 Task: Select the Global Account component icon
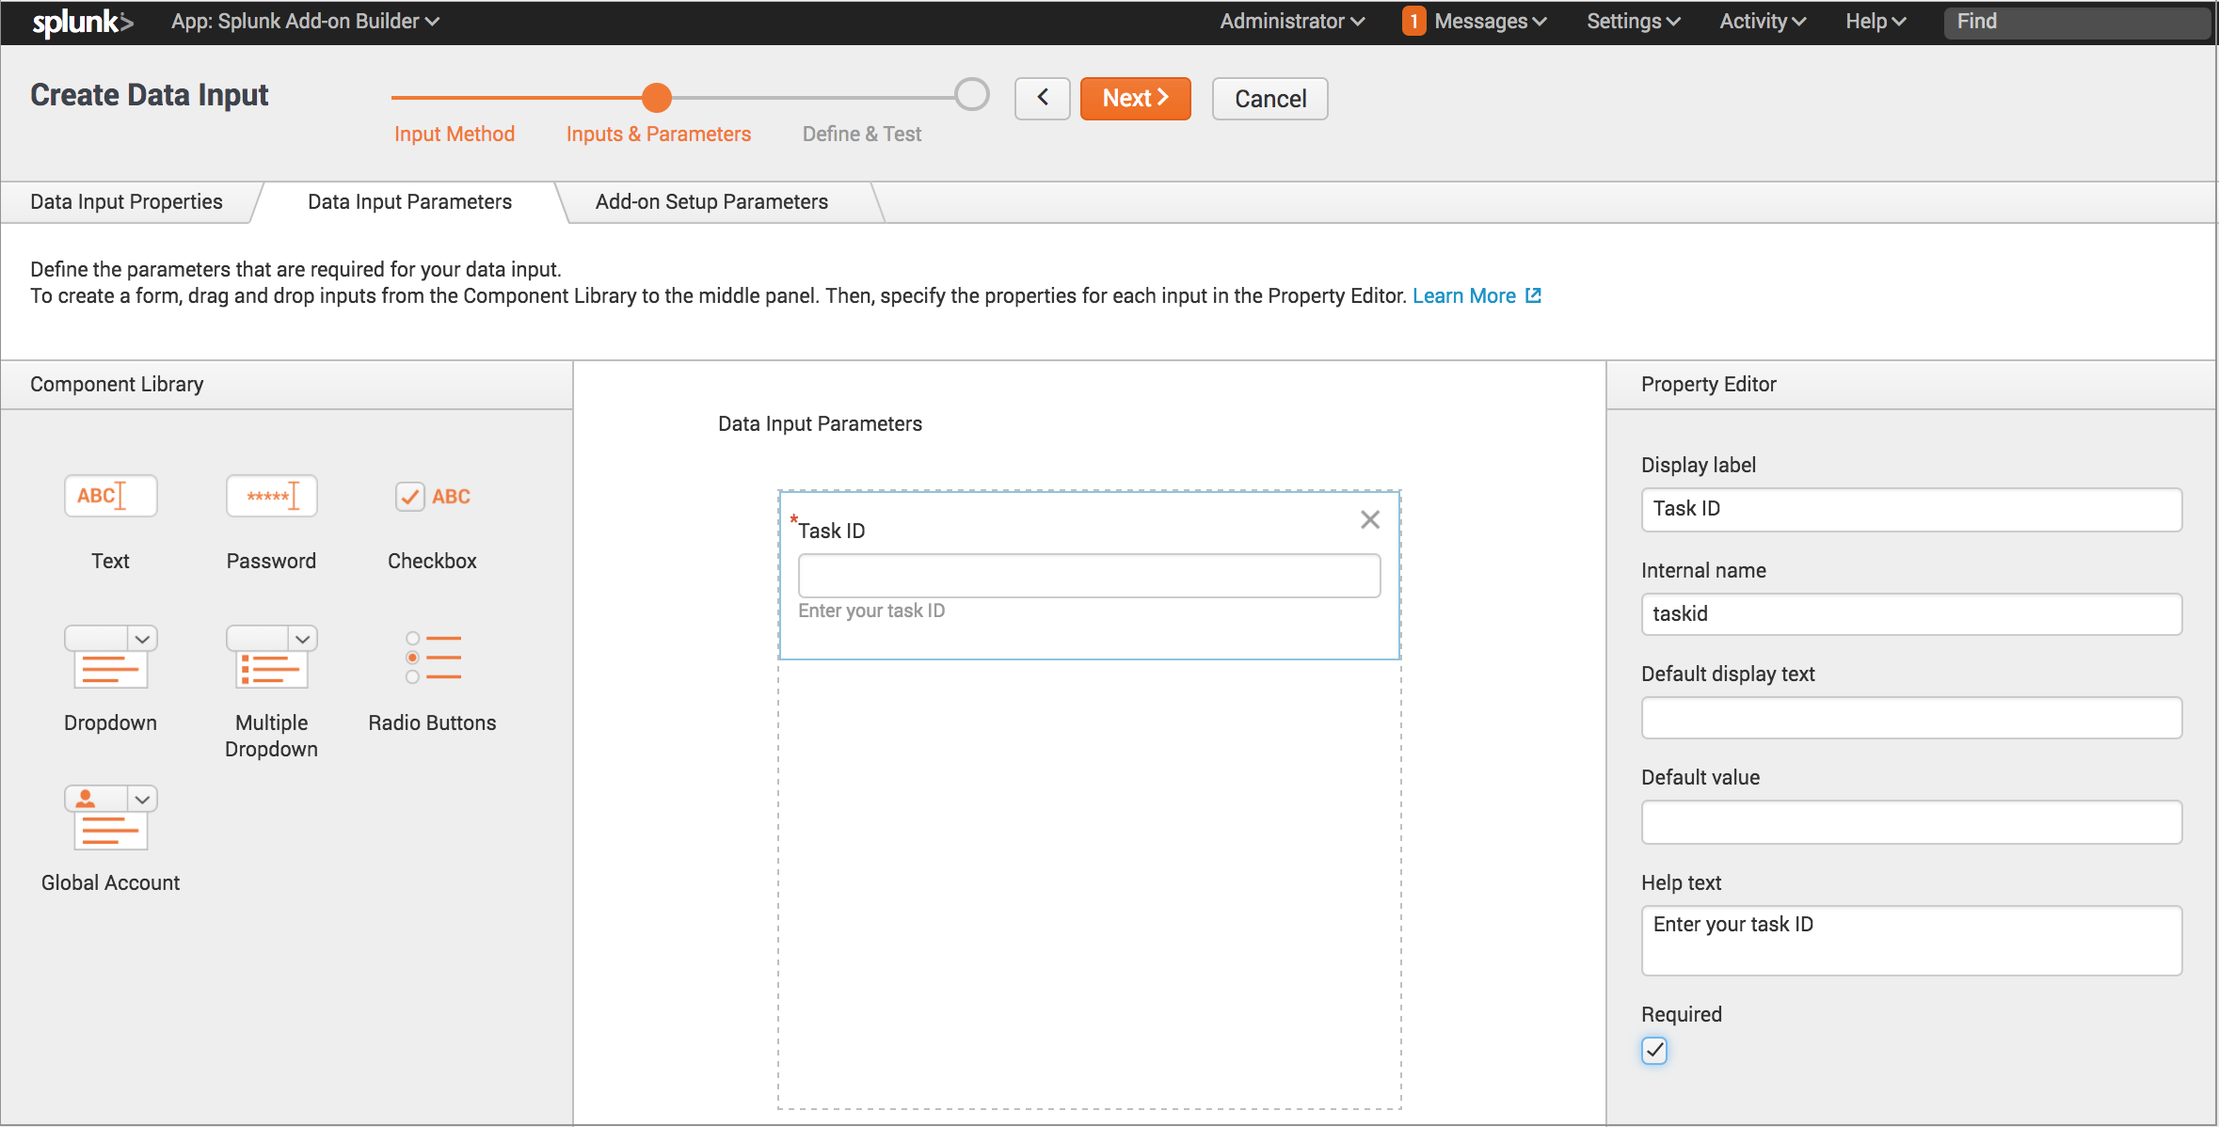(110, 817)
